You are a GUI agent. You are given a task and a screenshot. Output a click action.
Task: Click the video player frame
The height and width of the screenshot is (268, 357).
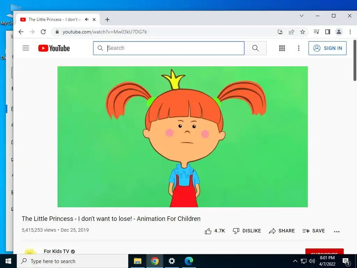(183, 137)
